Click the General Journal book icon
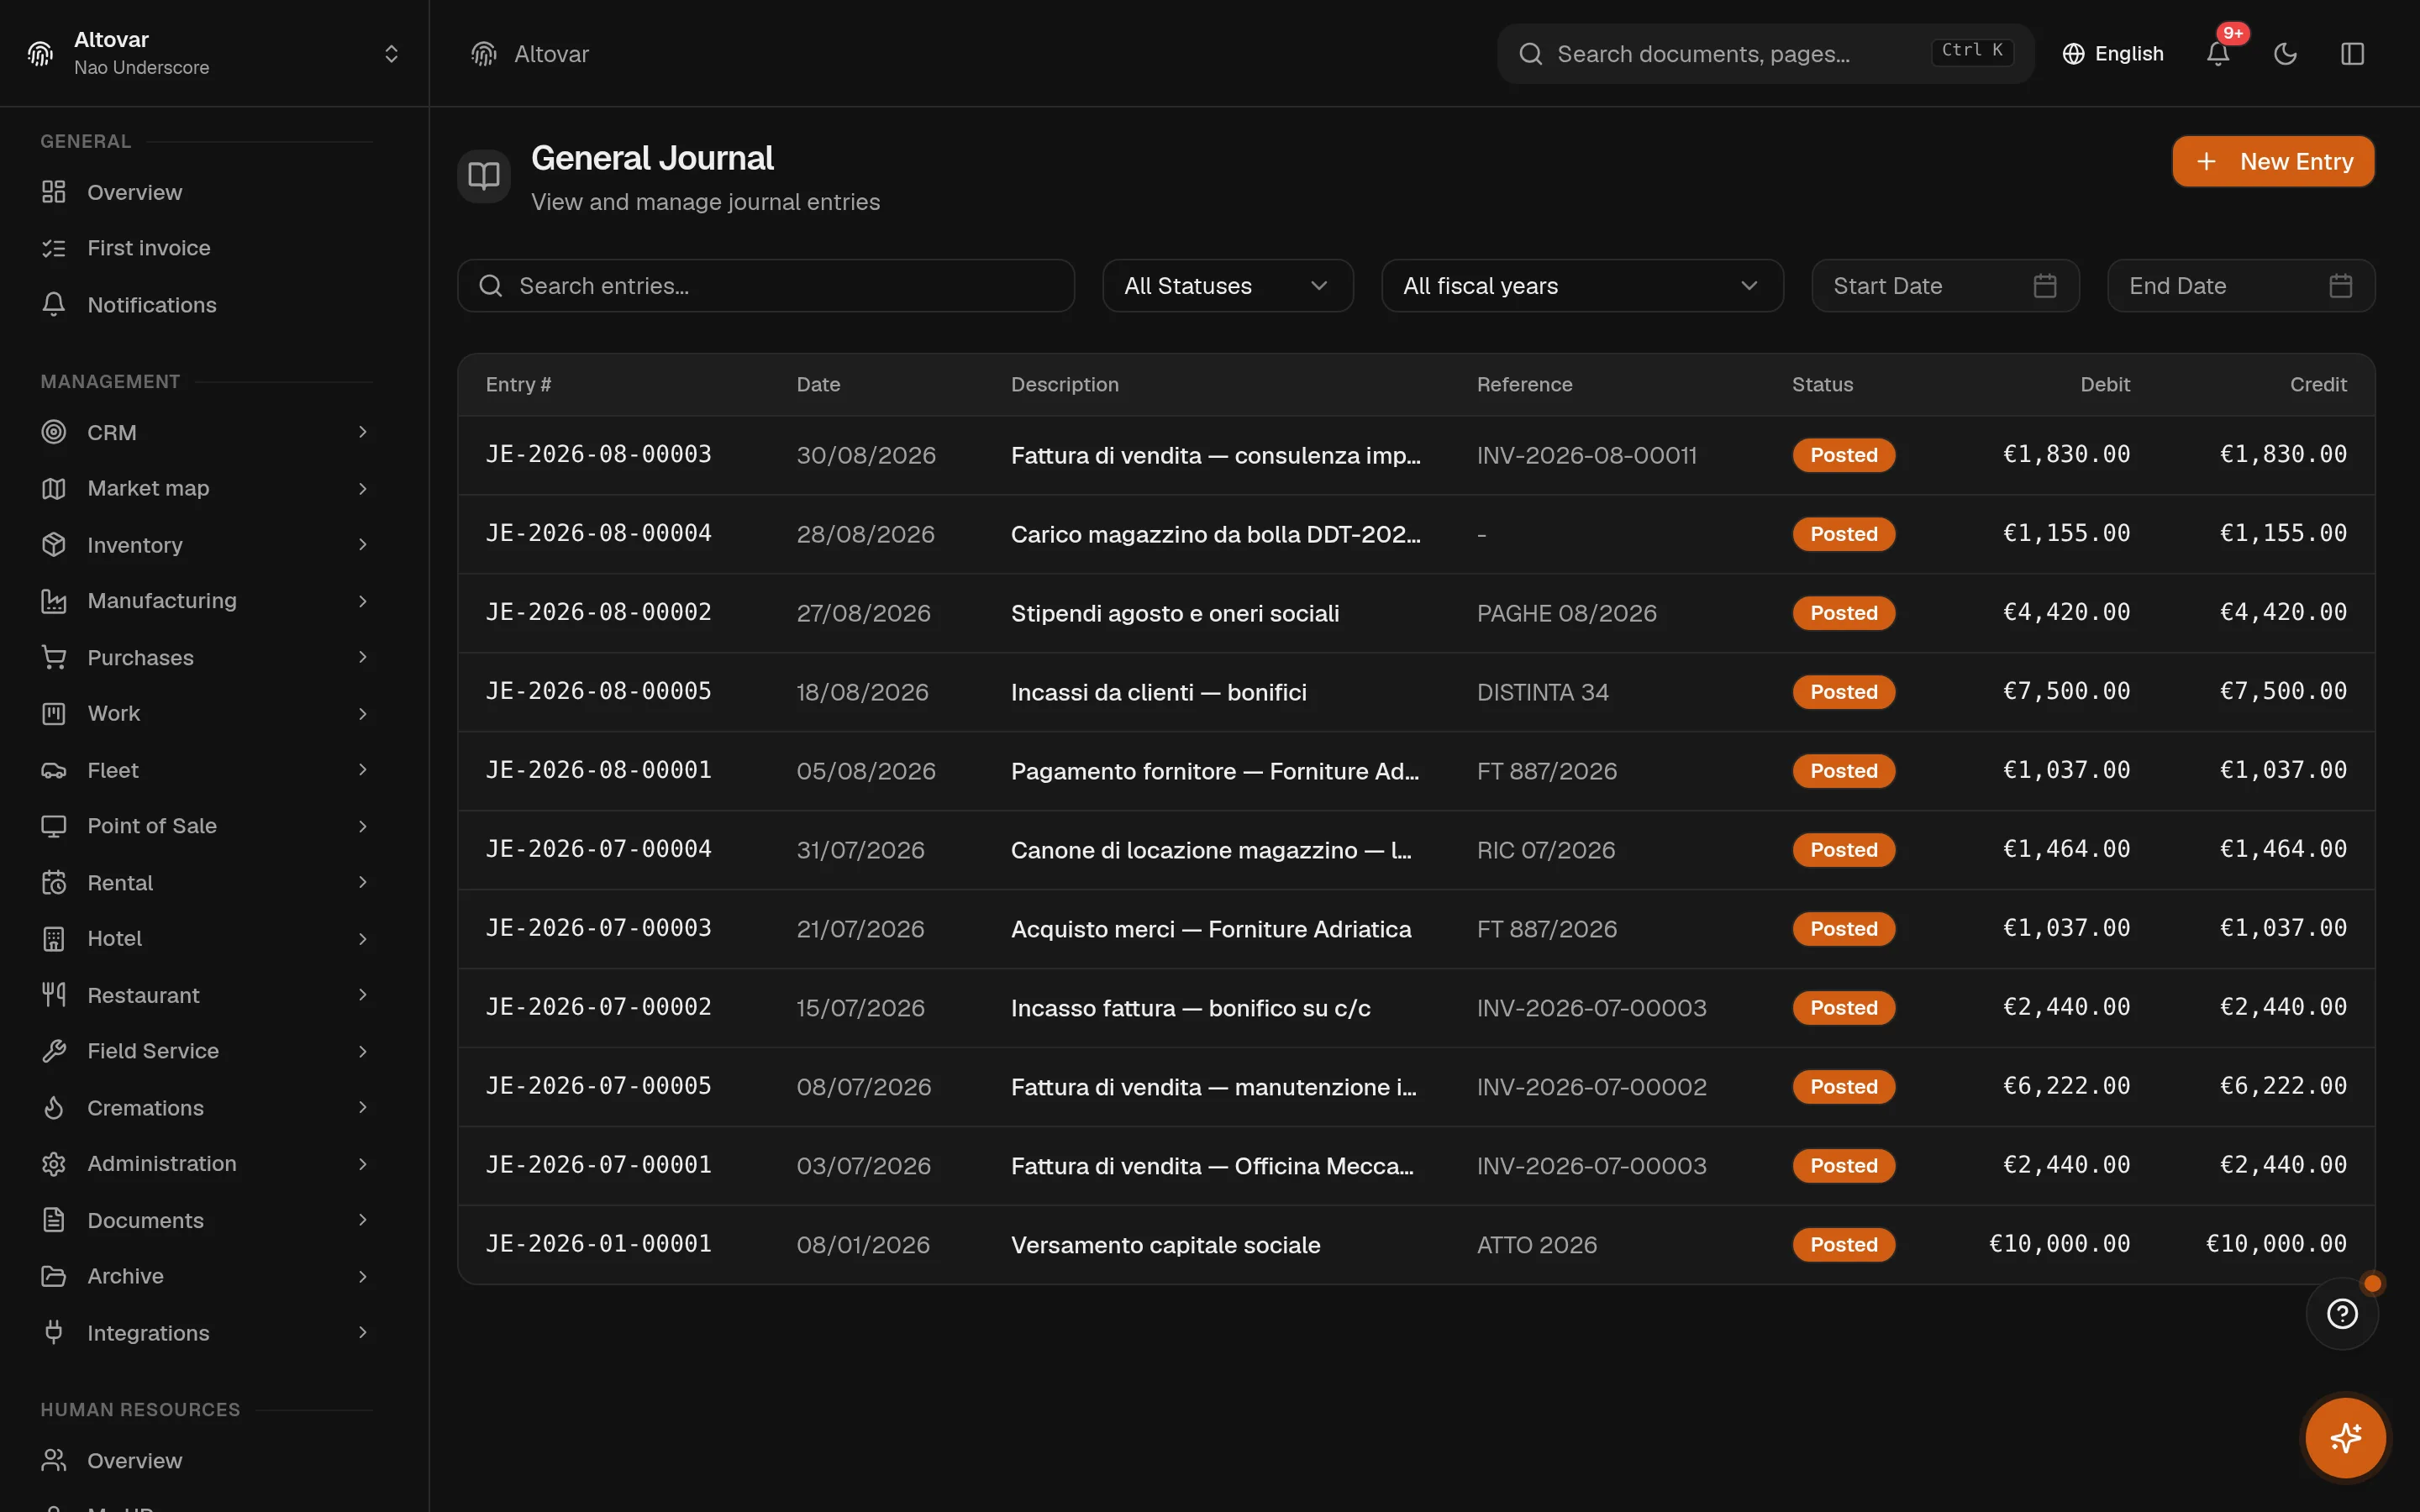2420x1512 pixels. 484,176
